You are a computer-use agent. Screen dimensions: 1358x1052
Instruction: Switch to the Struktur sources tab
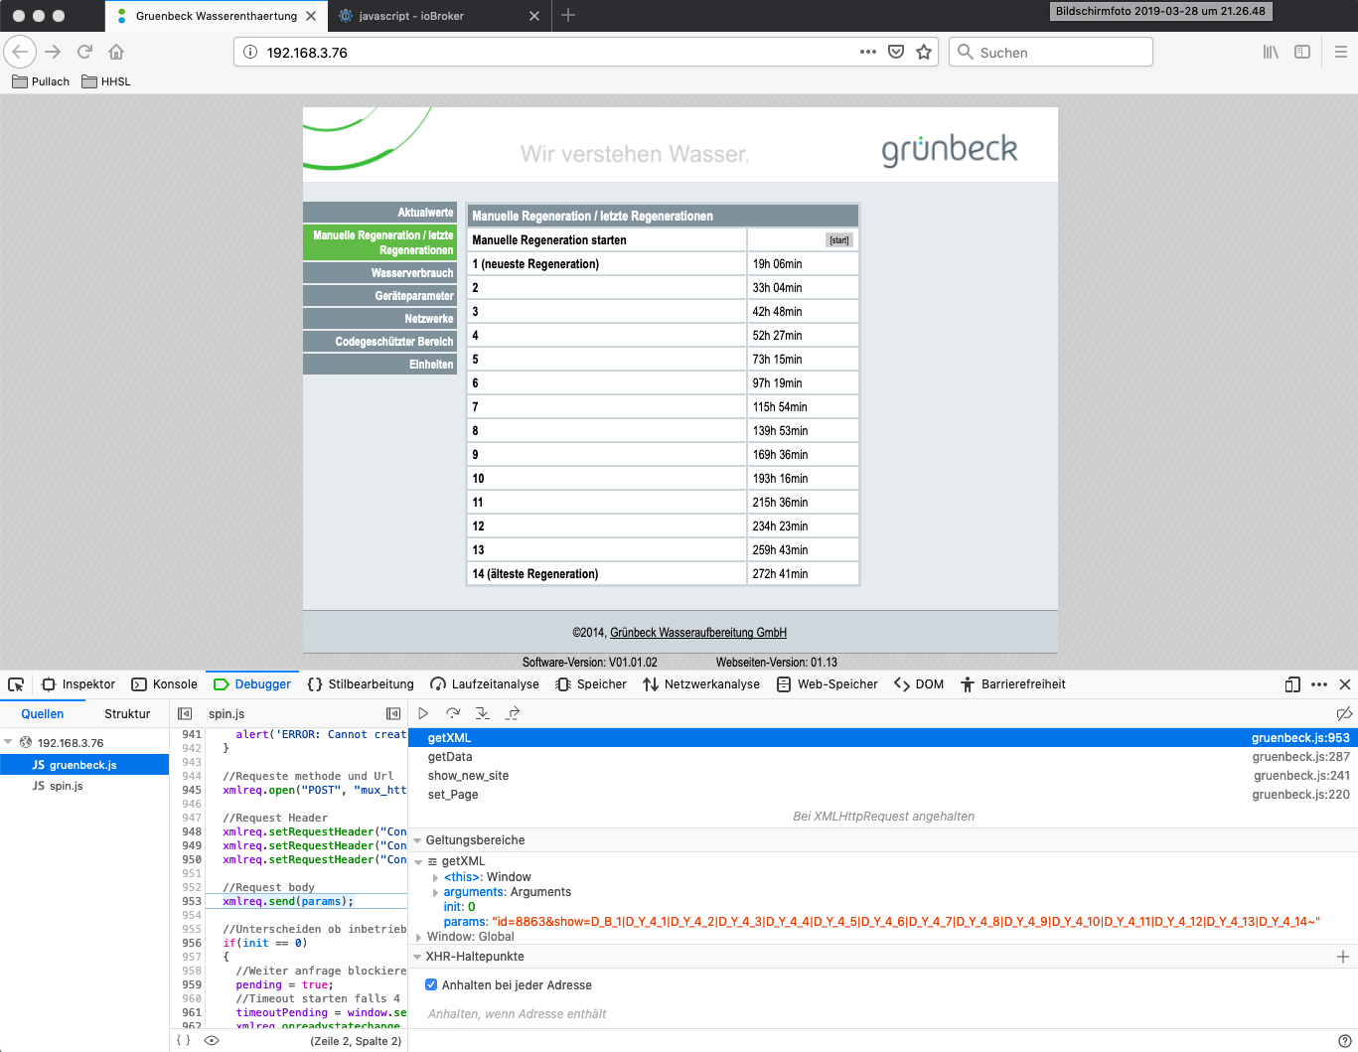[x=127, y=713]
